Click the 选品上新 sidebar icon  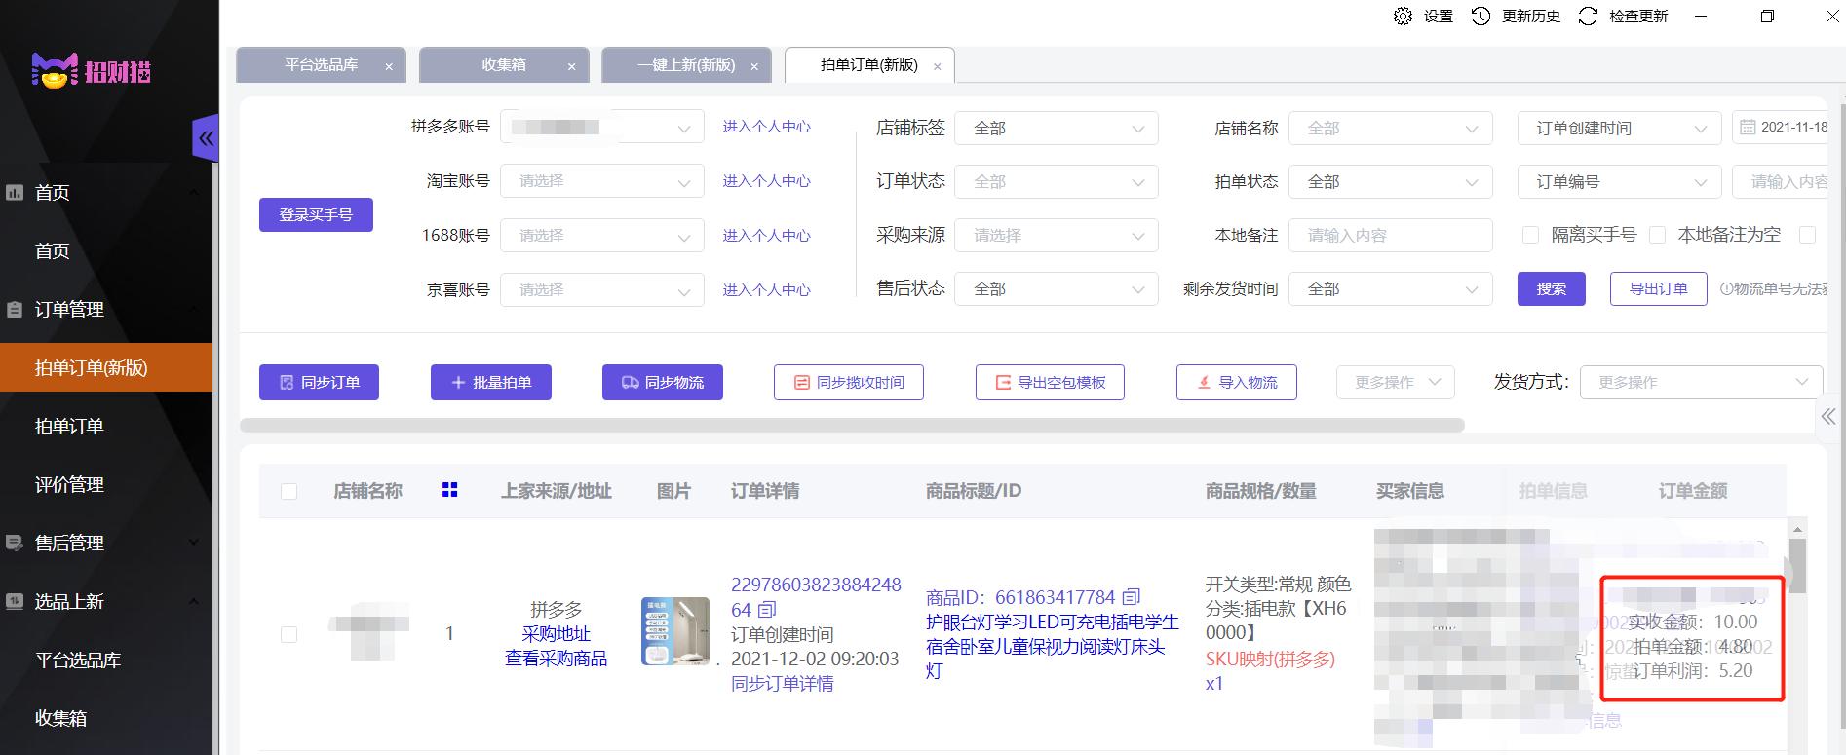(x=15, y=601)
